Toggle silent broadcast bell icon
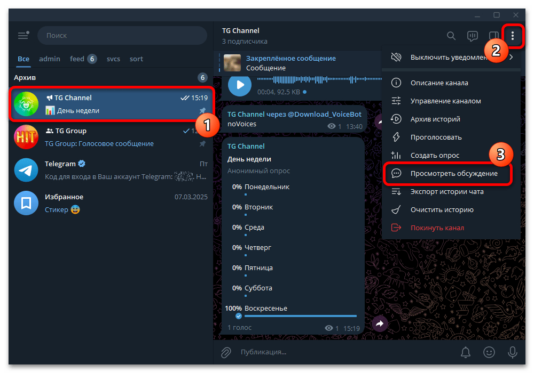 (466, 352)
